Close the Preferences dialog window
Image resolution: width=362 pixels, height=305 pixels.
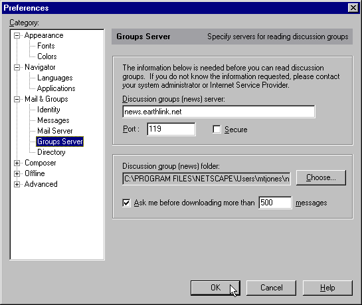click(x=353, y=8)
